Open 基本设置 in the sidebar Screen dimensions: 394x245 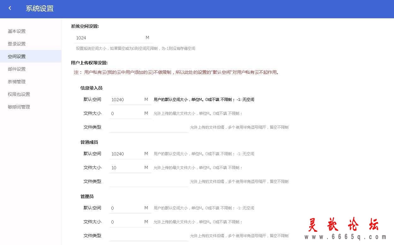click(31, 31)
